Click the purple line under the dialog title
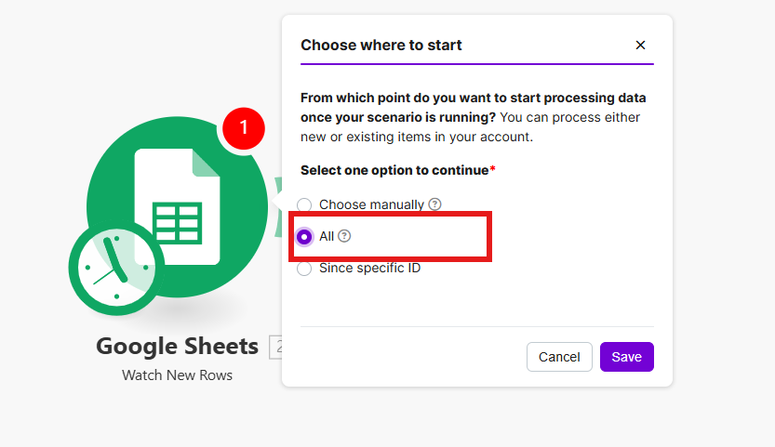 (476, 64)
